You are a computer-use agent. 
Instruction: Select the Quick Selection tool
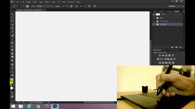click(x=12, y=25)
